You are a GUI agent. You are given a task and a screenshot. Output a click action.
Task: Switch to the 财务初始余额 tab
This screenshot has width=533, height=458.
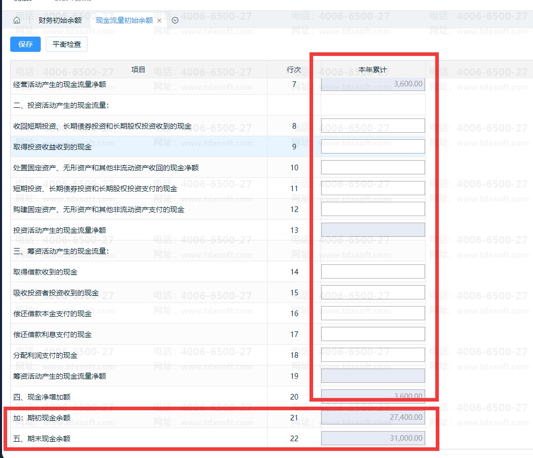(x=60, y=20)
